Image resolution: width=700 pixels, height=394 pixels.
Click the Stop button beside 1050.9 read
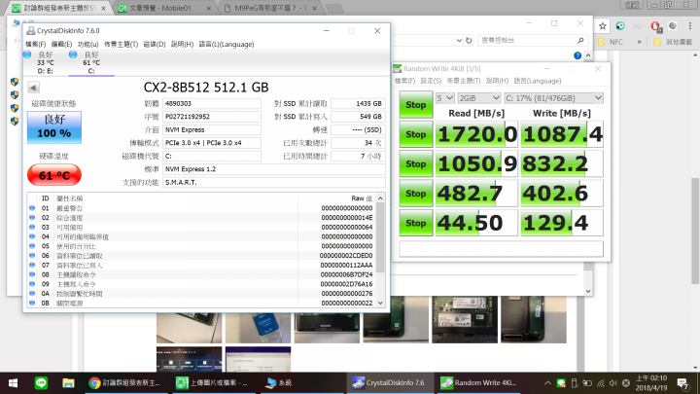point(416,164)
